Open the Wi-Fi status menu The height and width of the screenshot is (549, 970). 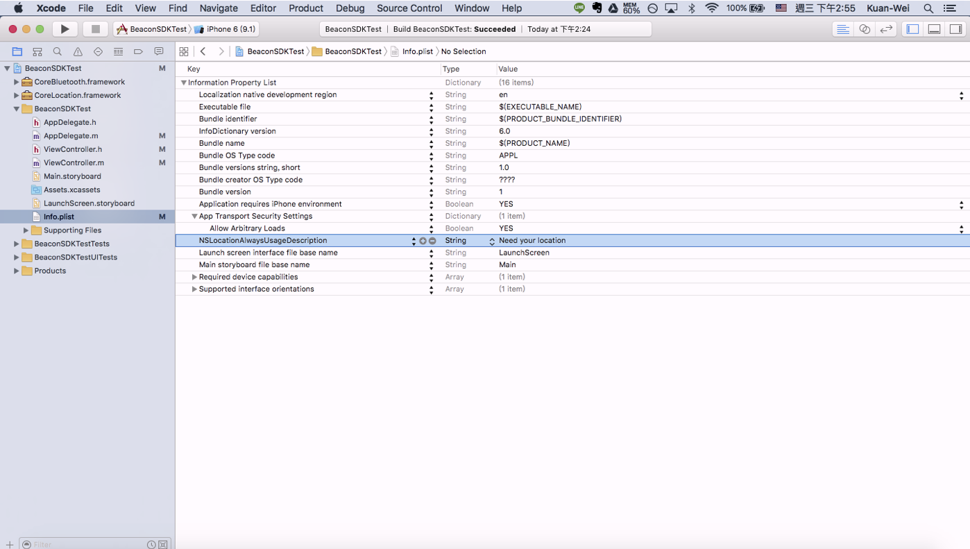pos(711,8)
